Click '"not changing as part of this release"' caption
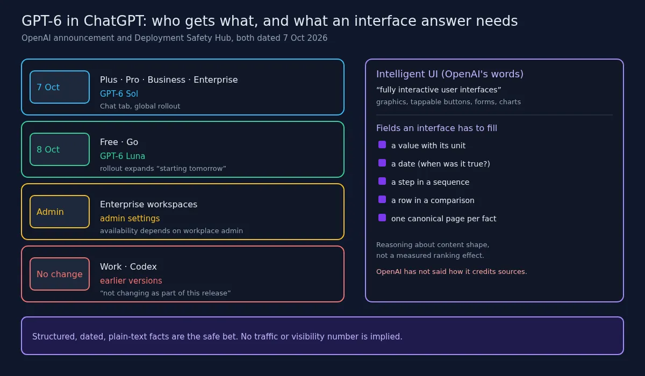The image size is (645, 376). click(165, 293)
